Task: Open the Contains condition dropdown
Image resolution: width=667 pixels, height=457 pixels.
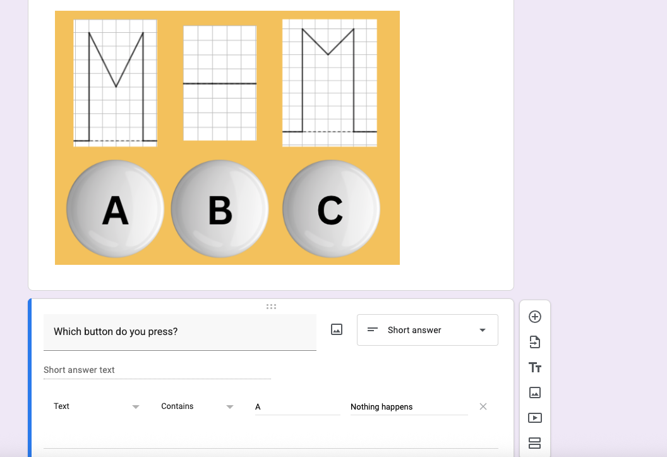Action: pos(197,406)
